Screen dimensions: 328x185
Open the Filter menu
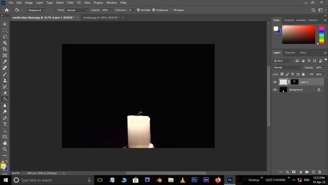pos(70,3)
